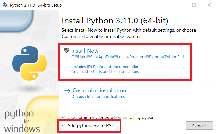The width and height of the screenshot is (217, 134).
Task: Click the Python setup icon in title bar
Action: tap(5, 5)
